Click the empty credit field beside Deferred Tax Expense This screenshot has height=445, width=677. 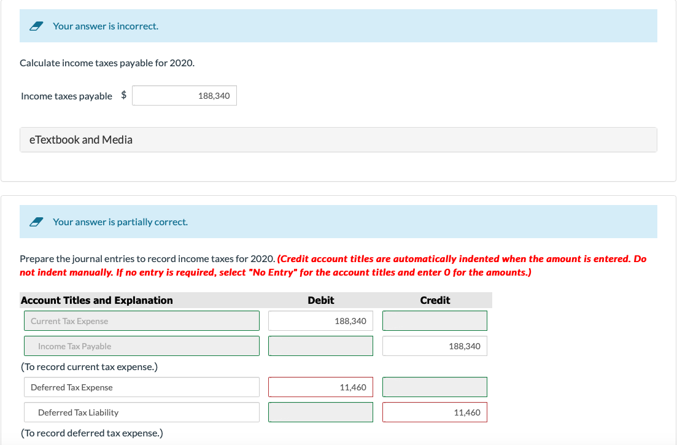[435, 387]
